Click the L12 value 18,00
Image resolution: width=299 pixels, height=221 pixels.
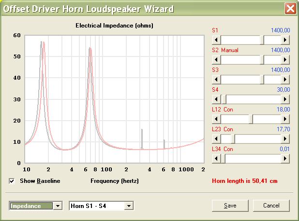tap(284, 110)
